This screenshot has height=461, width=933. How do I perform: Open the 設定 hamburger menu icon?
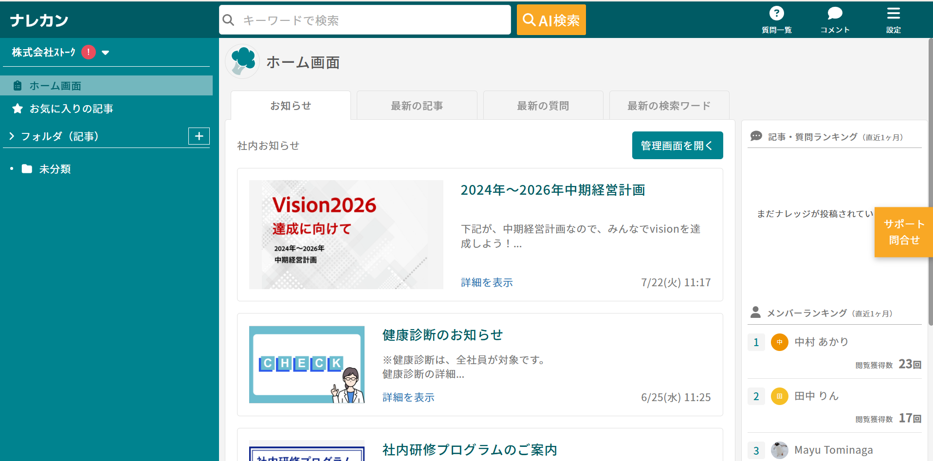tap(893, 14)
